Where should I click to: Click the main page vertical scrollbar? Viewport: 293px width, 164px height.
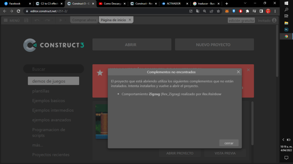coord(277,50)
